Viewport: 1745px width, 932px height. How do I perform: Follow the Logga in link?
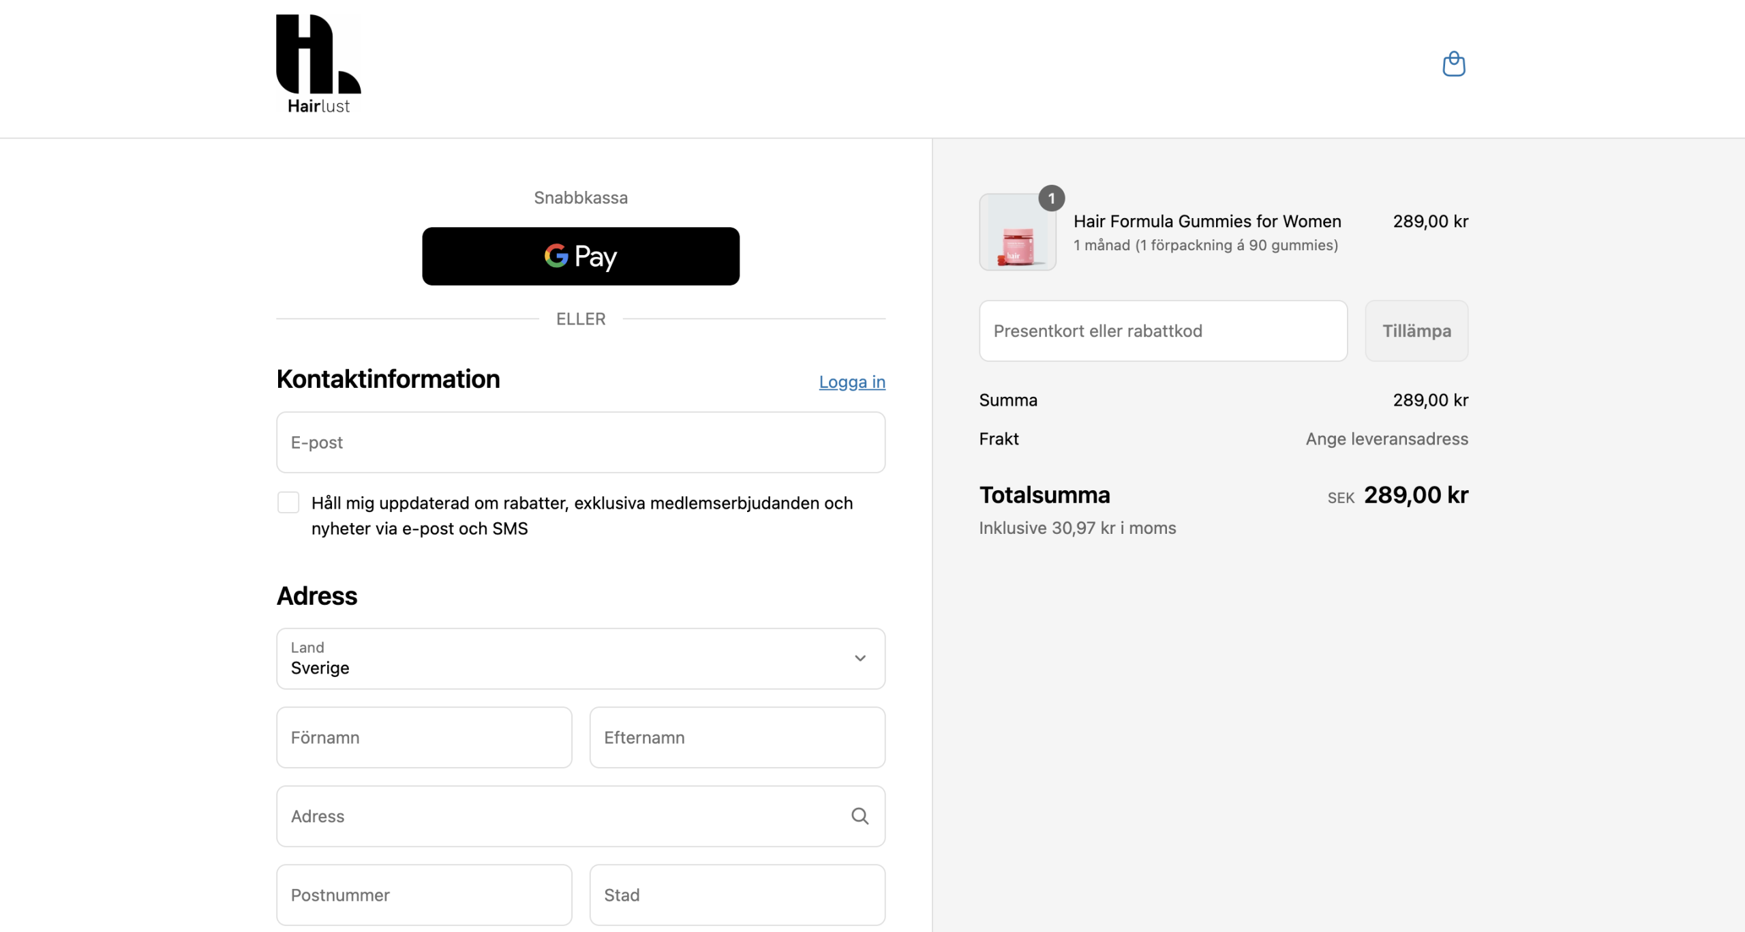852,382
